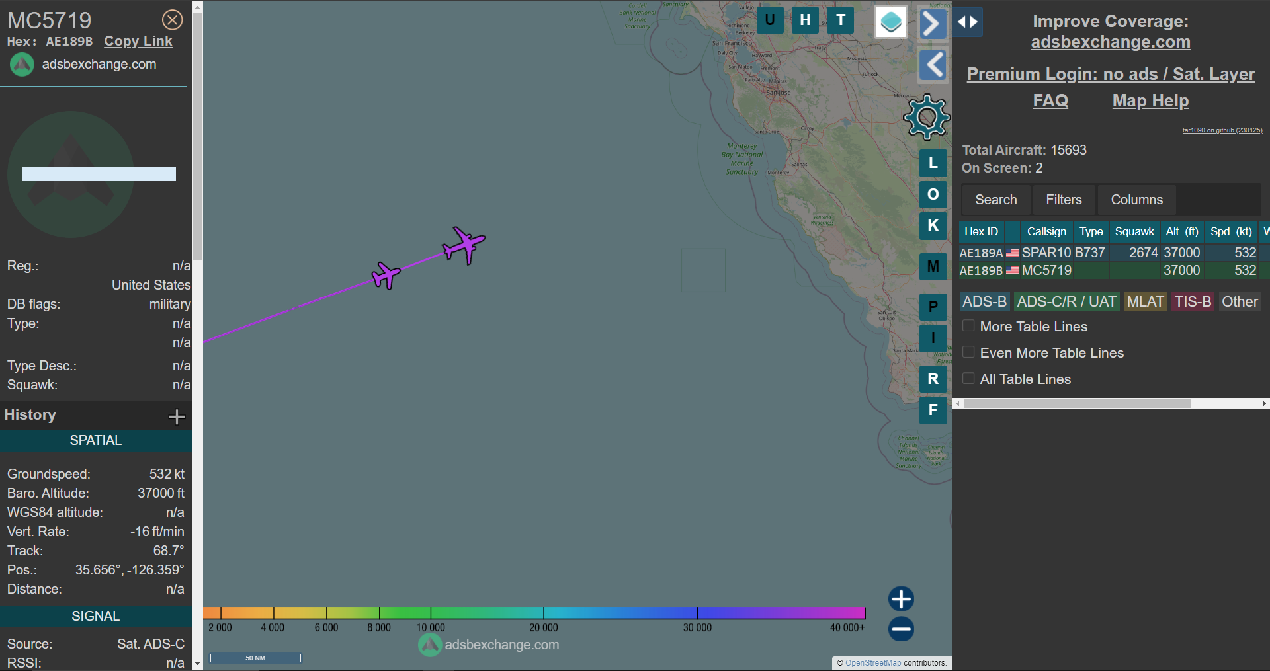Click the right chevron sidebar button

click(x=932, y=24)
